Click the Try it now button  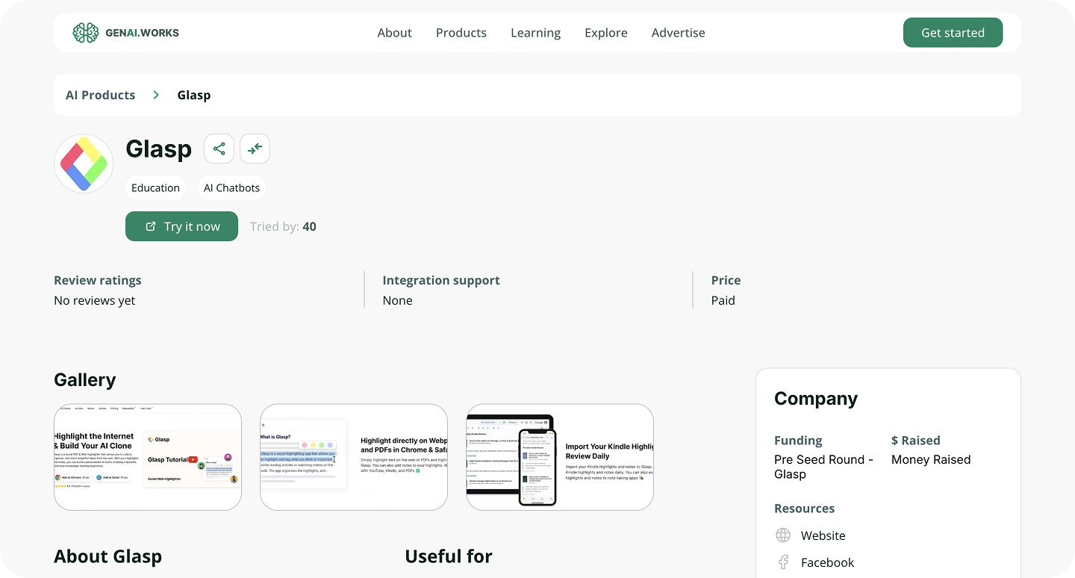click(x=181, y=226)
